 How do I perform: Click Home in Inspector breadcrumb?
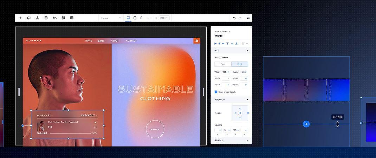tap(216, 31)
